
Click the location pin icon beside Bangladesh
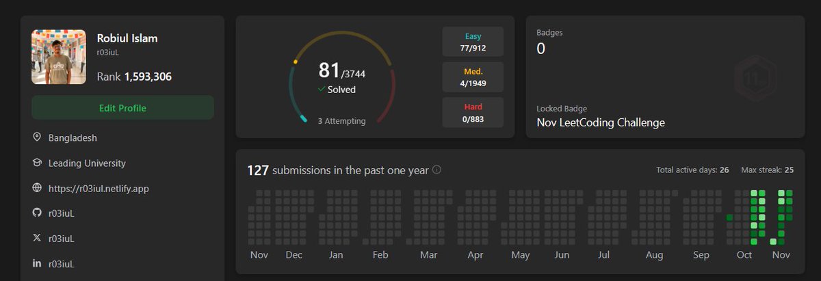coord(37,137)
